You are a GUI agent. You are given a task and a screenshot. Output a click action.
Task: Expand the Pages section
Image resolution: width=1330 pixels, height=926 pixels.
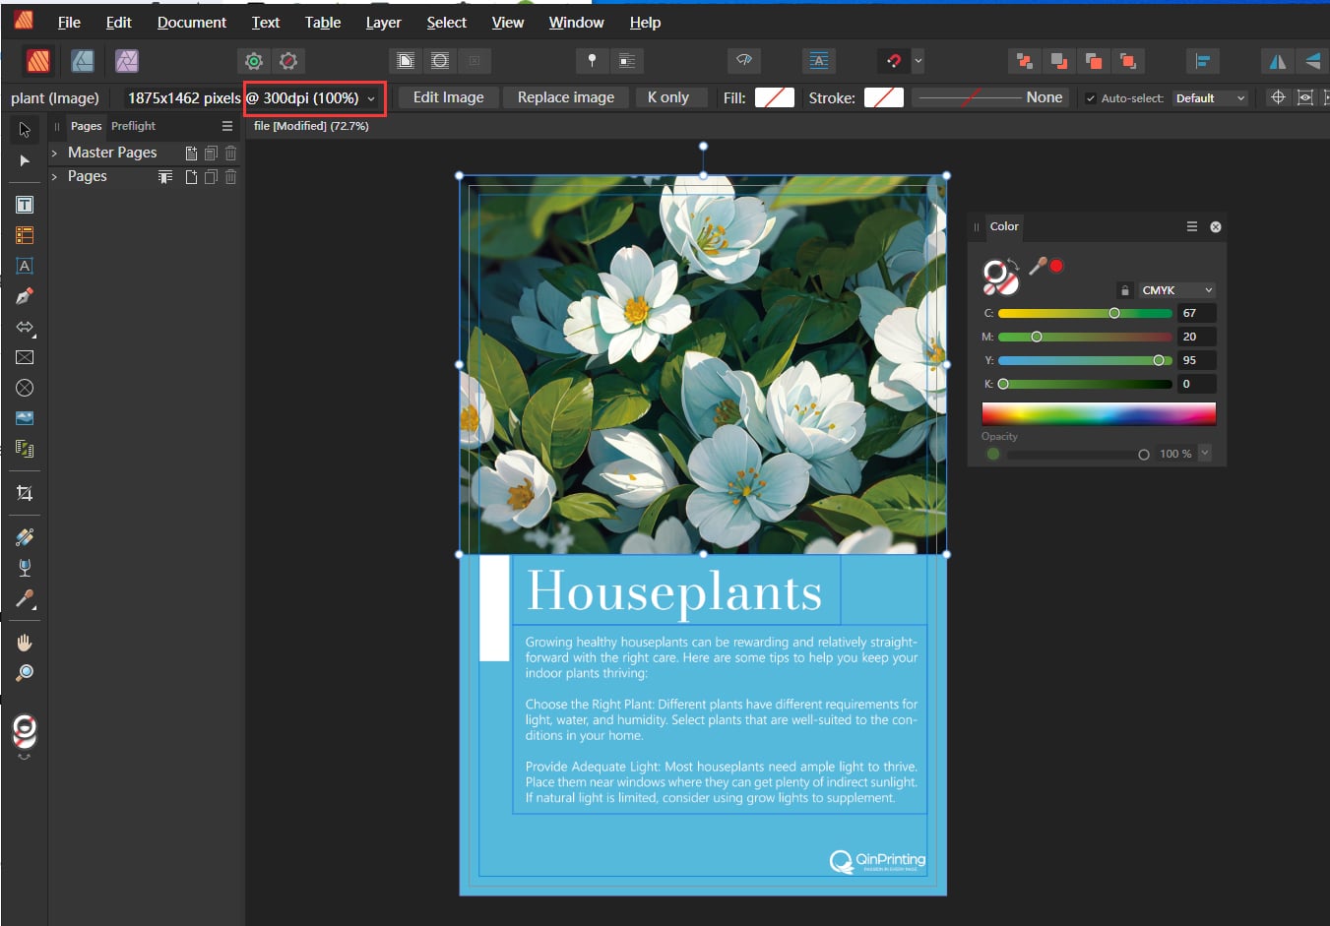pos(54,177)
